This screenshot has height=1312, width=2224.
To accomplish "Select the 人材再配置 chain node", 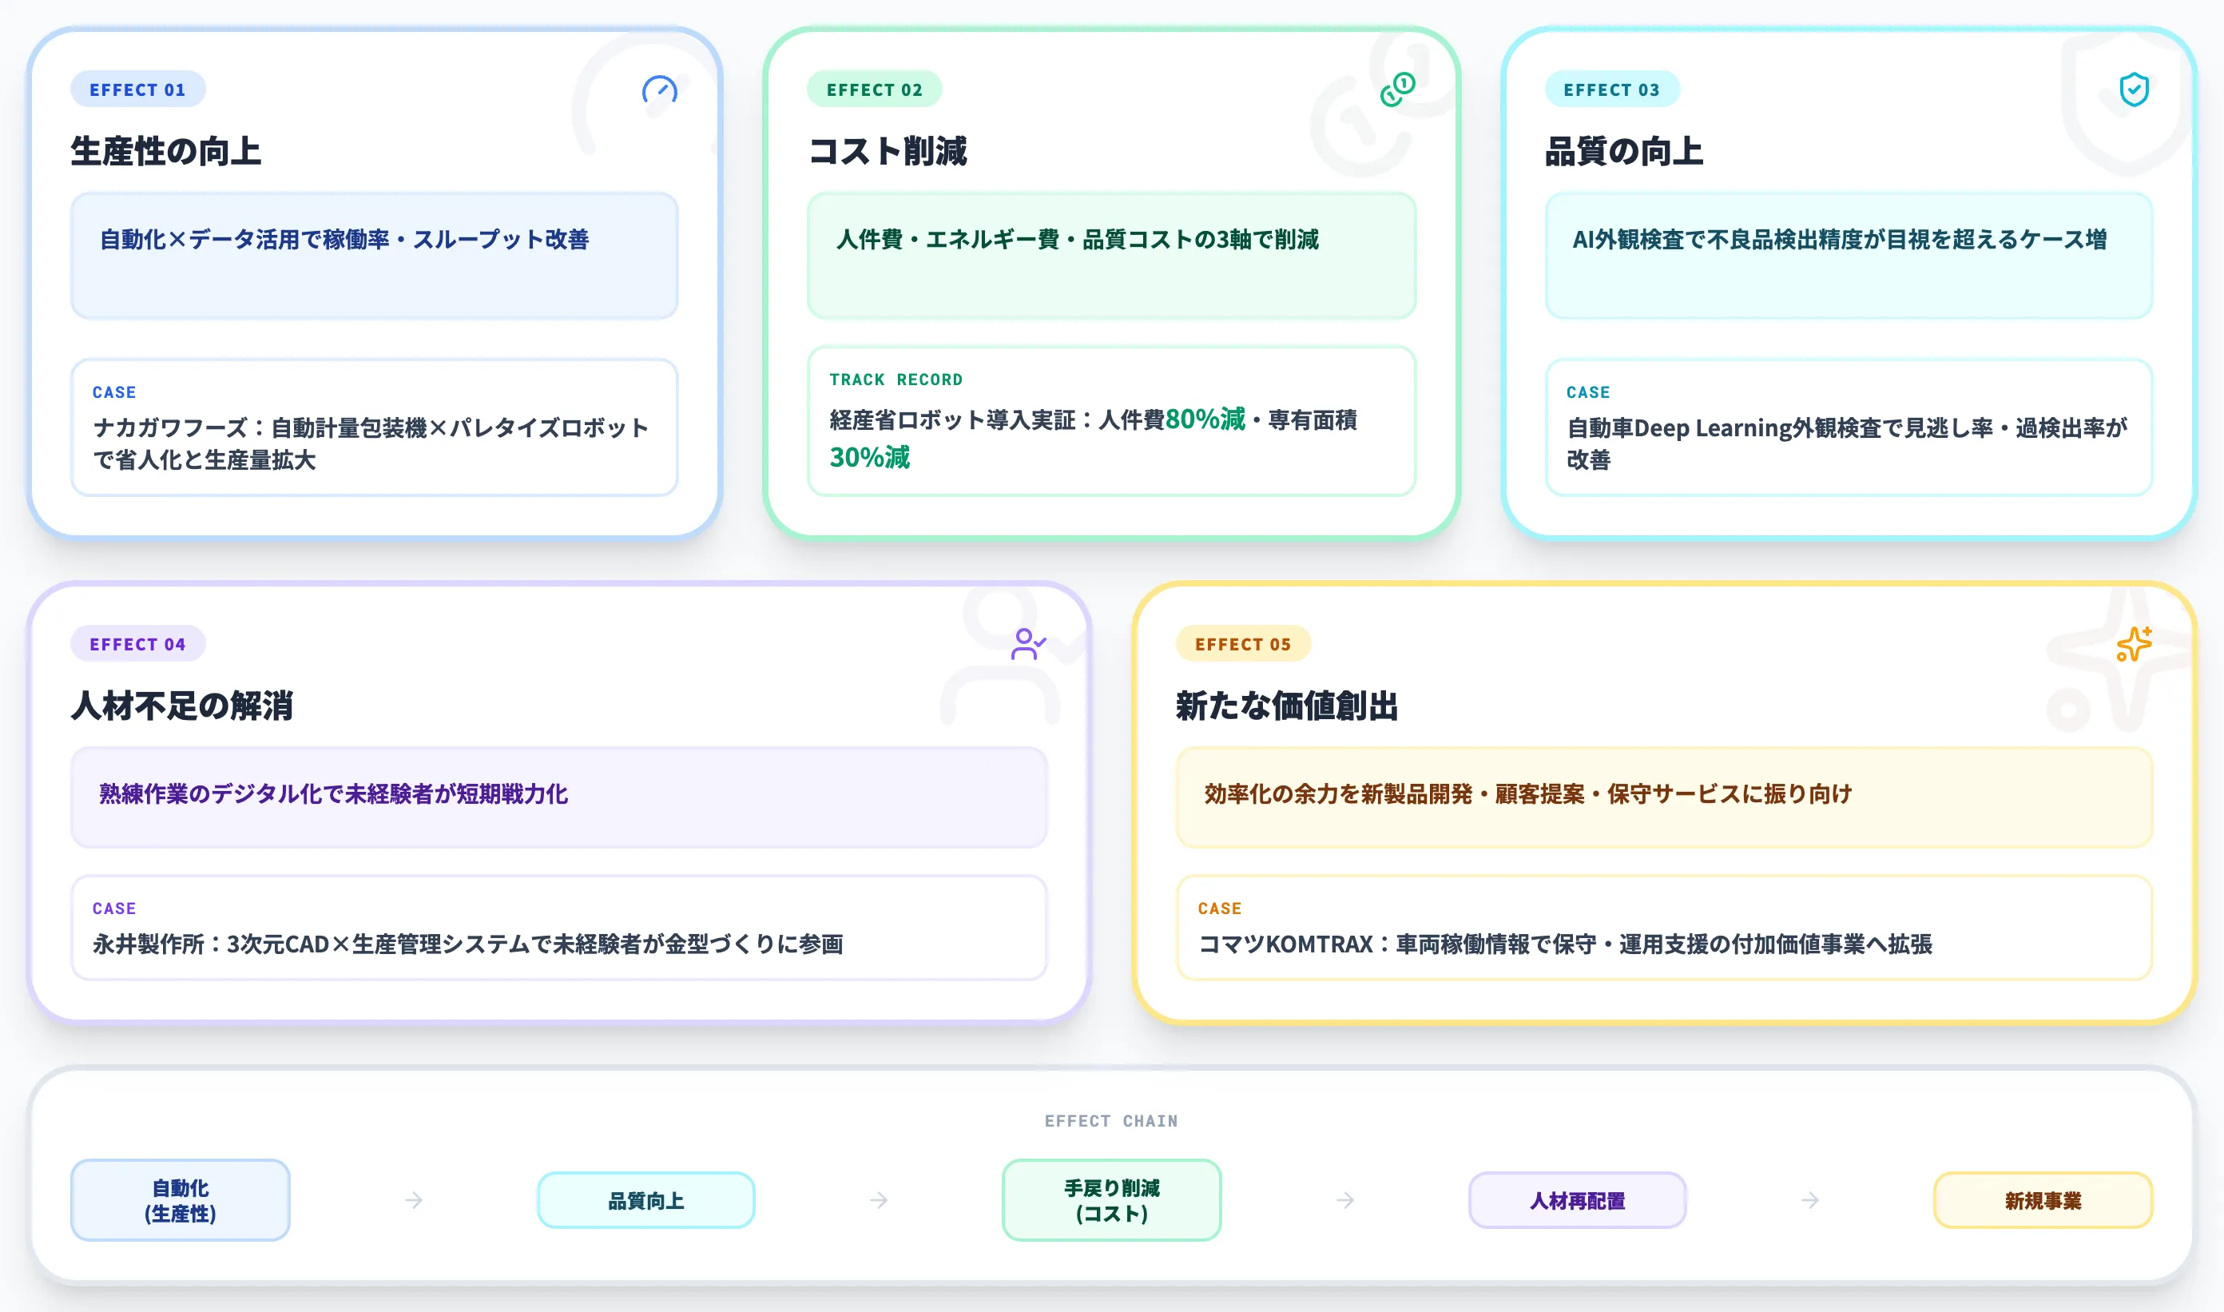I will coord(1577,1199).
